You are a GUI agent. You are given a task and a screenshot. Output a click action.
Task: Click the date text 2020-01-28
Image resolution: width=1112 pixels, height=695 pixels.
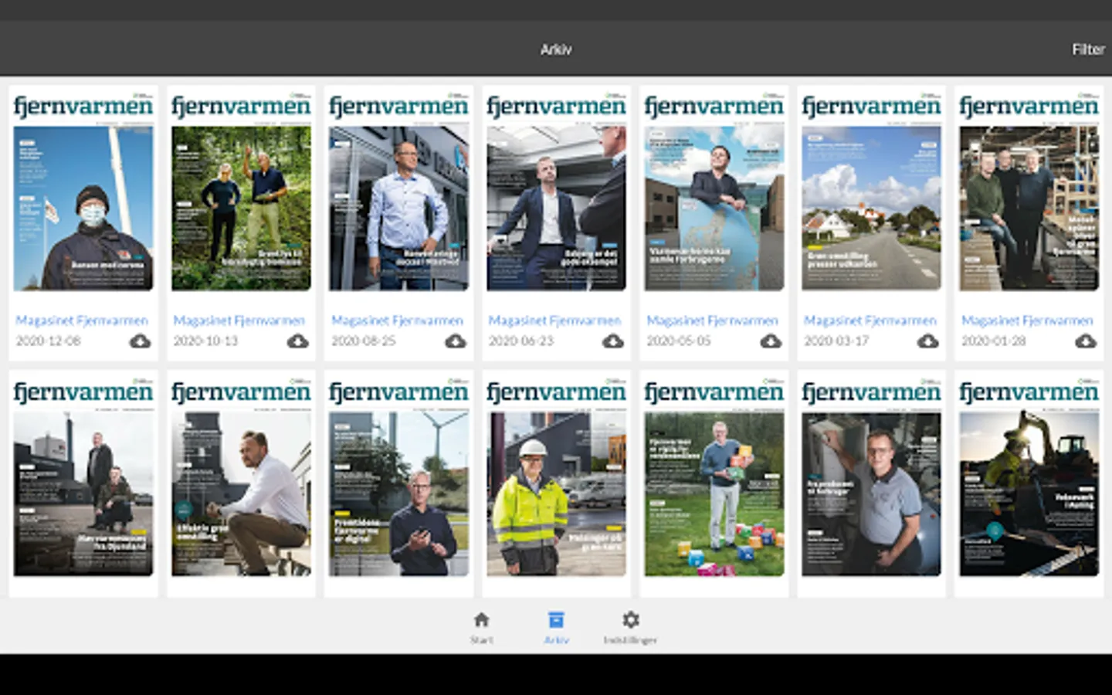click(x=994, y=341)
